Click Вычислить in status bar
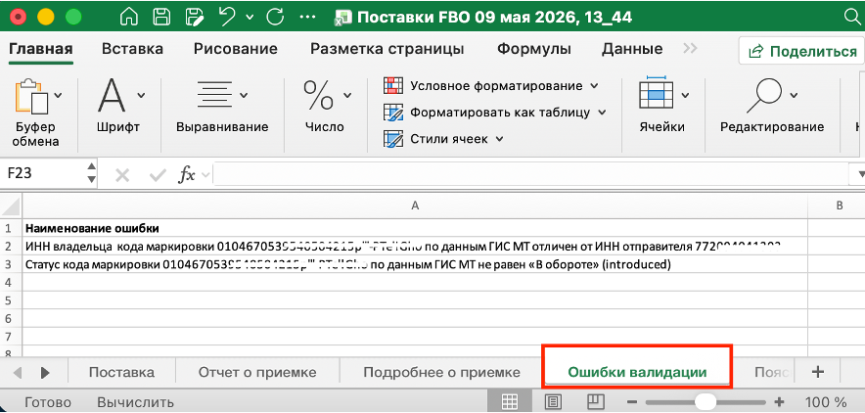 [135, 402]
